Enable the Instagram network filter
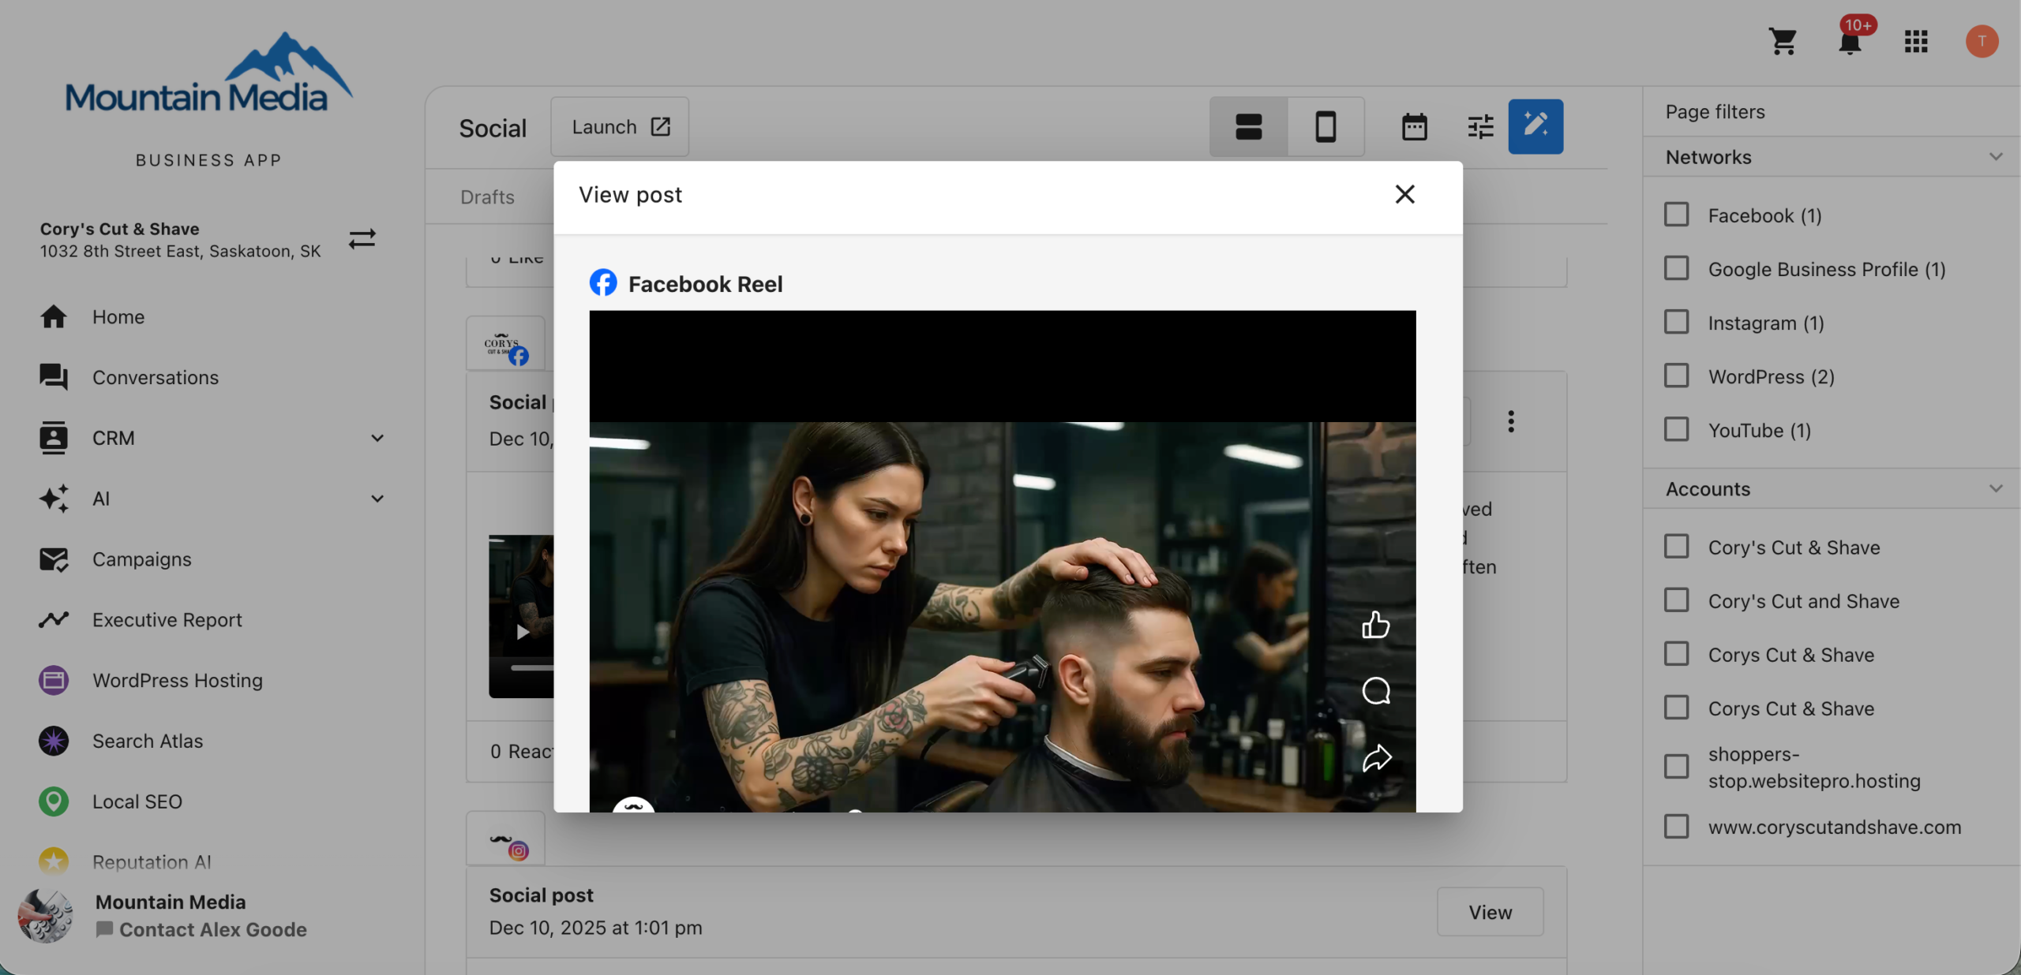Screen dimensions: 2021x975 click(x=1676, y=322)
